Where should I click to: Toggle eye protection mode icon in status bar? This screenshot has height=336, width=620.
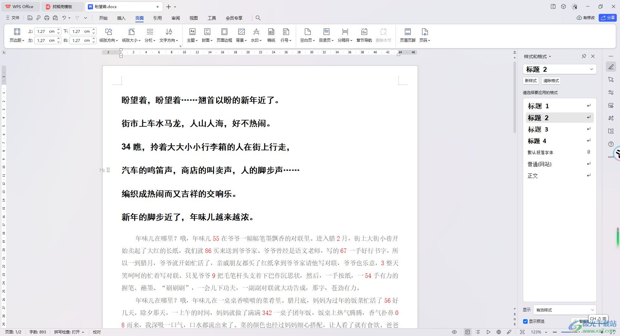pos(454,332)
